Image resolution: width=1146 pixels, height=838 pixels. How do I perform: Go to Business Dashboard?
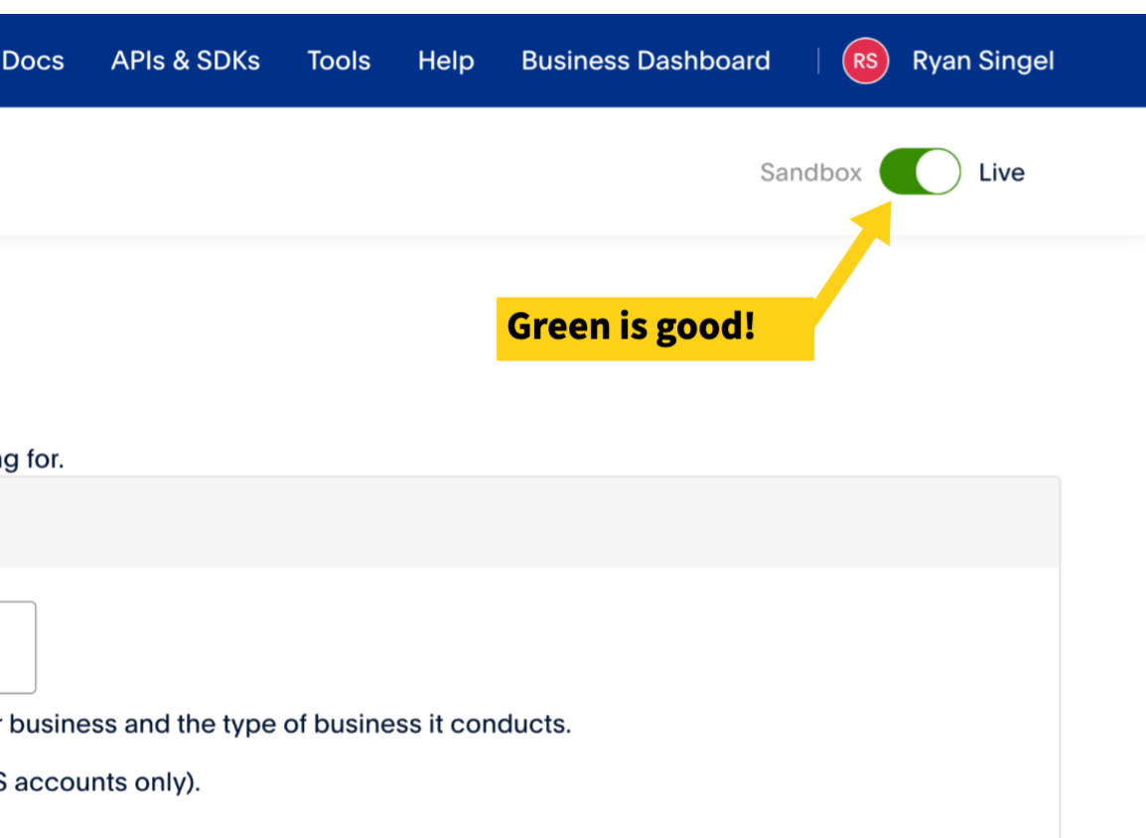pos(645,61)
